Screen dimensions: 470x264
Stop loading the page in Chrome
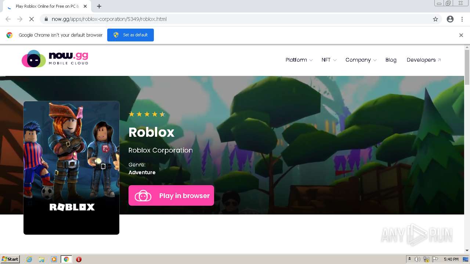[32, 19]
